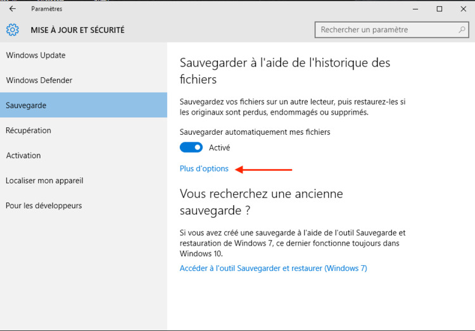Minimize the Paramètres window
Screen dimensions: 475x331
coord(416,9)
